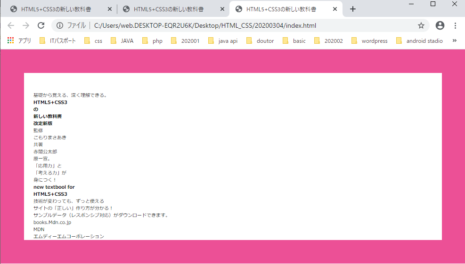Click the name 赤間公太郎
Viewport: 465px width, 264px height.
pos(45,152)
